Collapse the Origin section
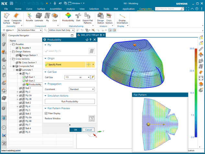This screenshot has height=154, width=205. (45, 58)
